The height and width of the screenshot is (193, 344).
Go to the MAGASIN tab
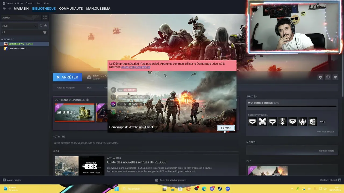tap(21, 9)
